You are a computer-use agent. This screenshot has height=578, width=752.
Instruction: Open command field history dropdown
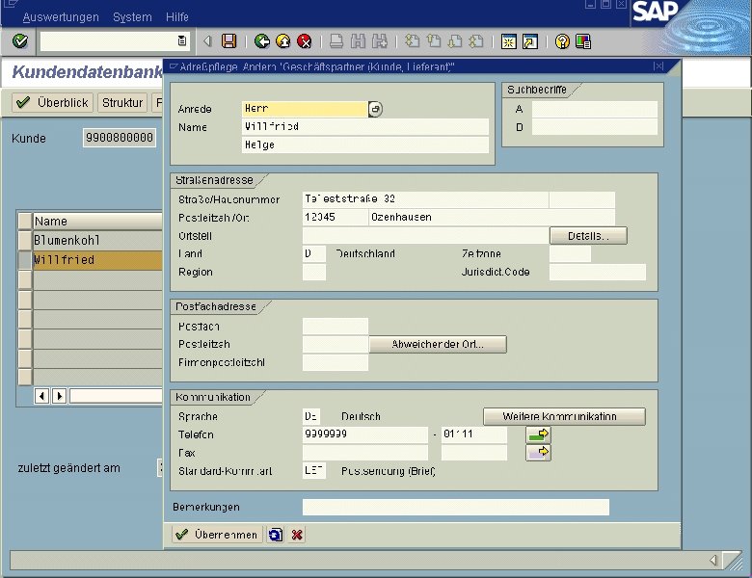(182, 41)
